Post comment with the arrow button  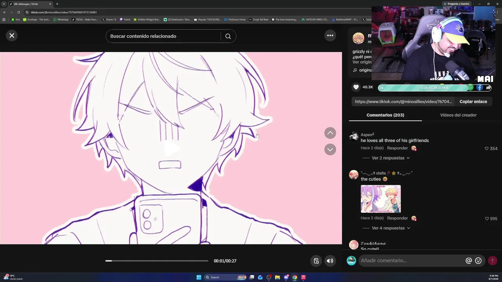point(492,260)
